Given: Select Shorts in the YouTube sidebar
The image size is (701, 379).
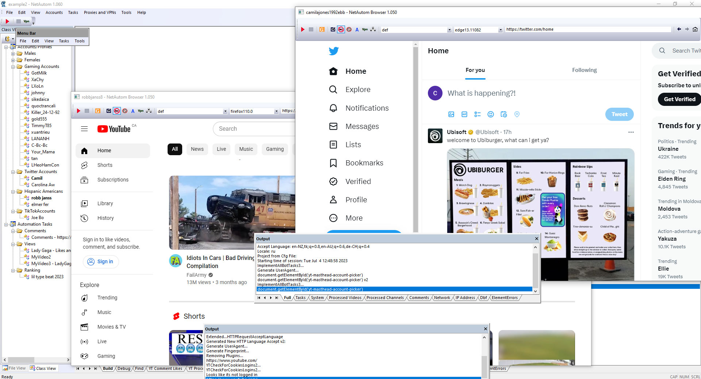Looking at the screenshot, I should click(x=105, y=165).
